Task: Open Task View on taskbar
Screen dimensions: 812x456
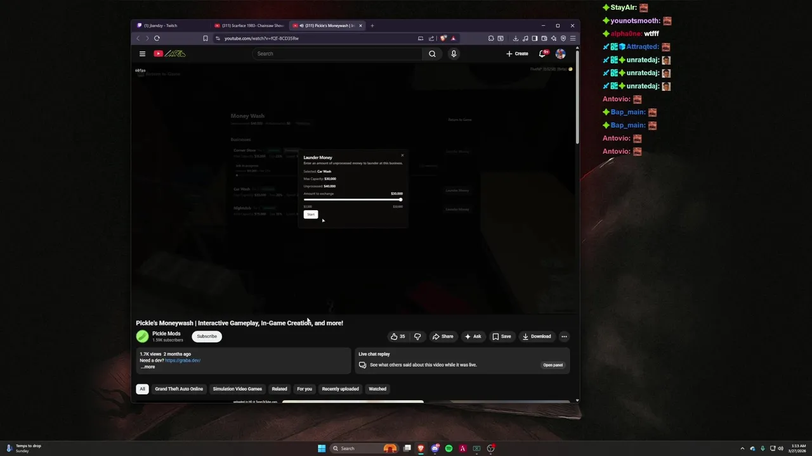Action: [x=407, y=448]
